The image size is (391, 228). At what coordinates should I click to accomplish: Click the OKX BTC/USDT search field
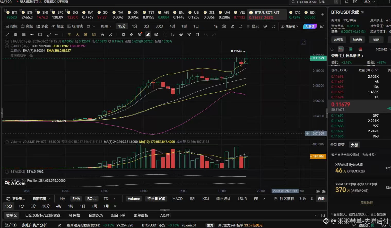click(315, 2)
